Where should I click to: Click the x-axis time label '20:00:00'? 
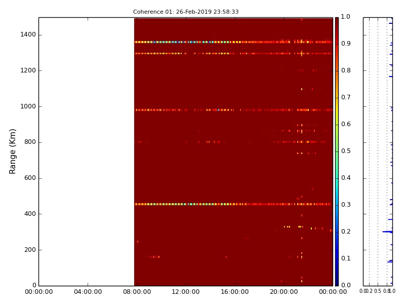(284, 292)
